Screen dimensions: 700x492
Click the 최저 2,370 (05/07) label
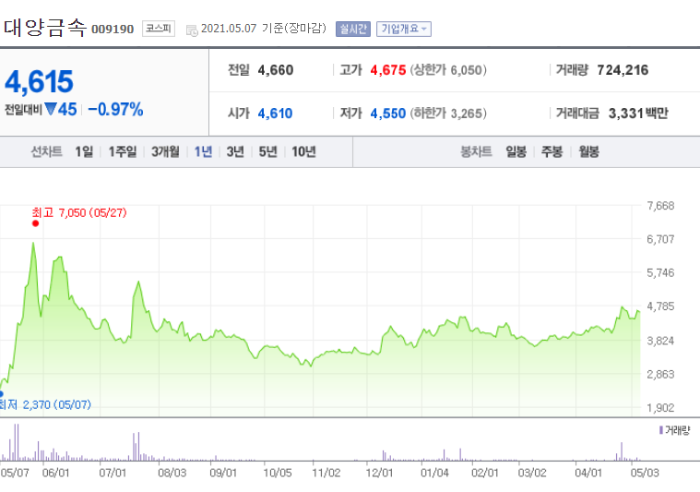pyautogui.click(x=45, y=405)
